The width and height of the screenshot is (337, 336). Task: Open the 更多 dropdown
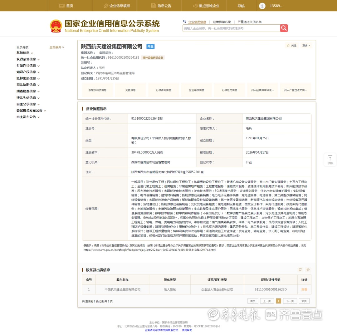[x=306, y=45]
